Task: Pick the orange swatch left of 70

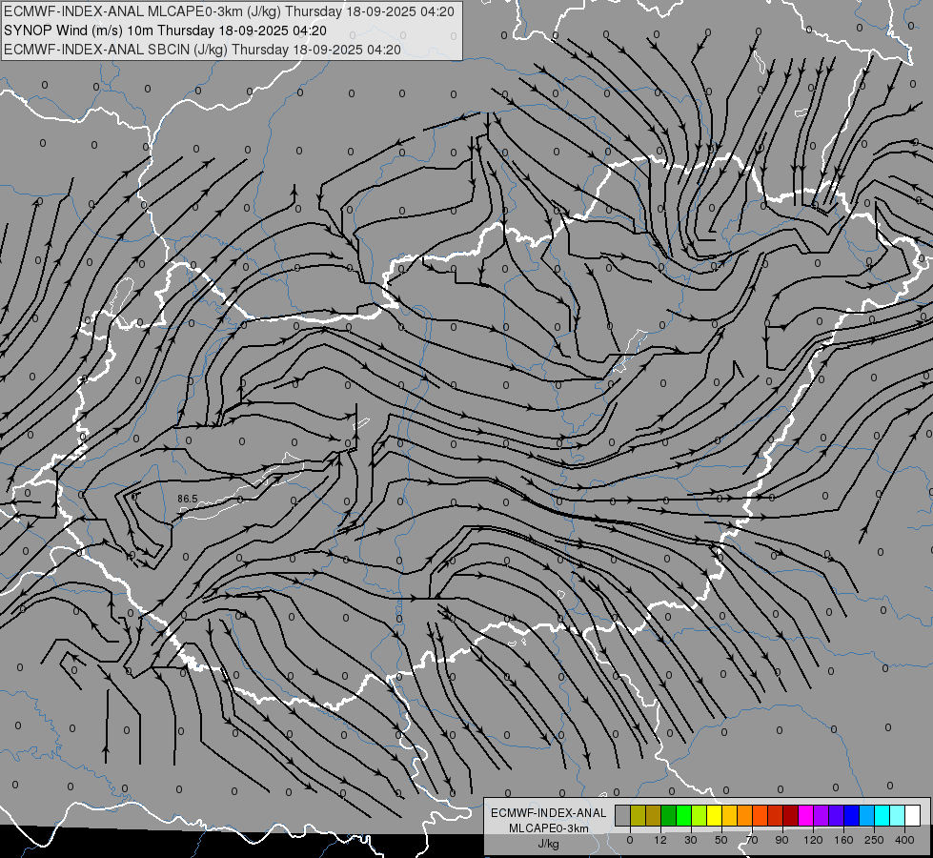Action: coord(745,815)
